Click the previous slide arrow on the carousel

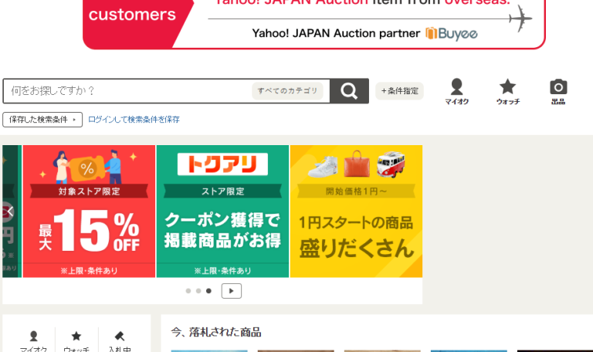[x=9, y=212]
